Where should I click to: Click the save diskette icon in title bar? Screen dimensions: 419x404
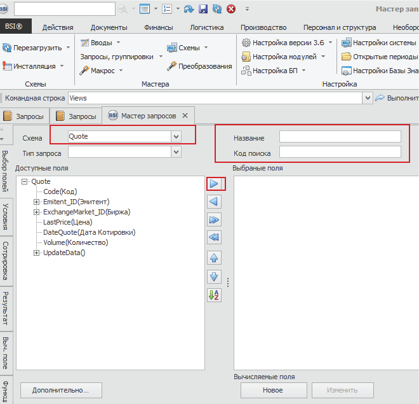pos(203,9)
